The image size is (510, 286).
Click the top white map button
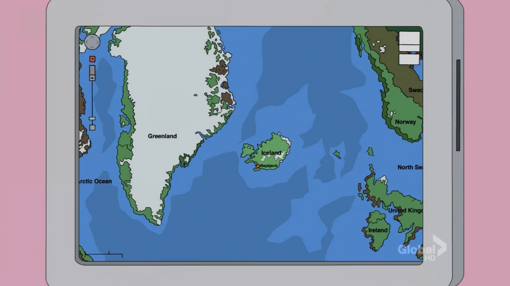pyautogui.click(x=409, y=38)
